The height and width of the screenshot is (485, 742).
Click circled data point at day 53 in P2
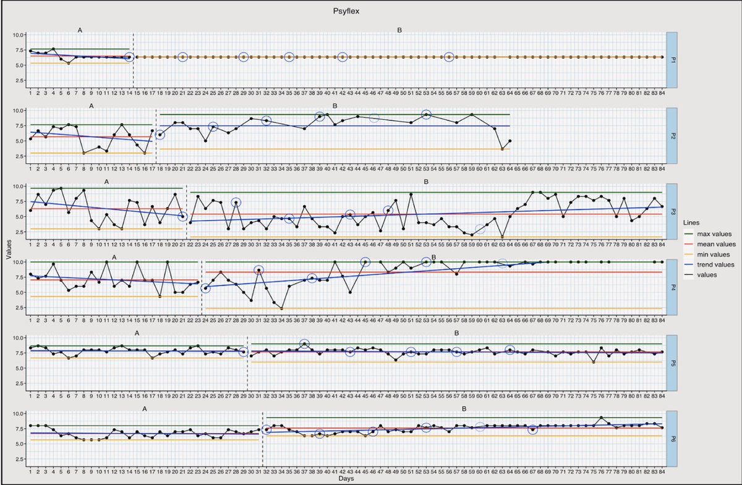(426, 114)
